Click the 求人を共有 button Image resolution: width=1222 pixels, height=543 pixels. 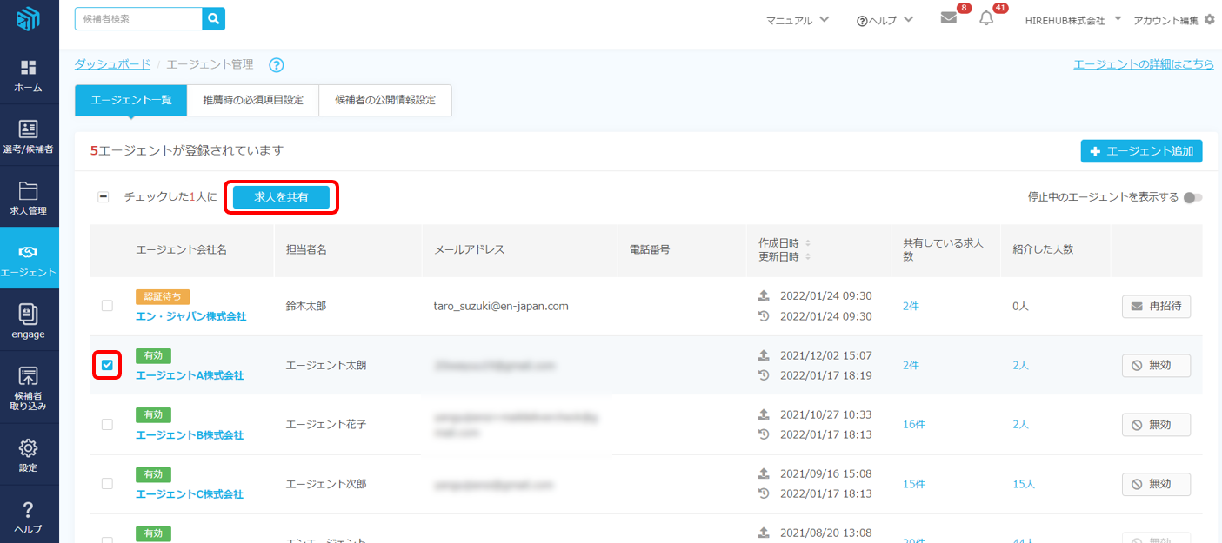tap(281, 197)
